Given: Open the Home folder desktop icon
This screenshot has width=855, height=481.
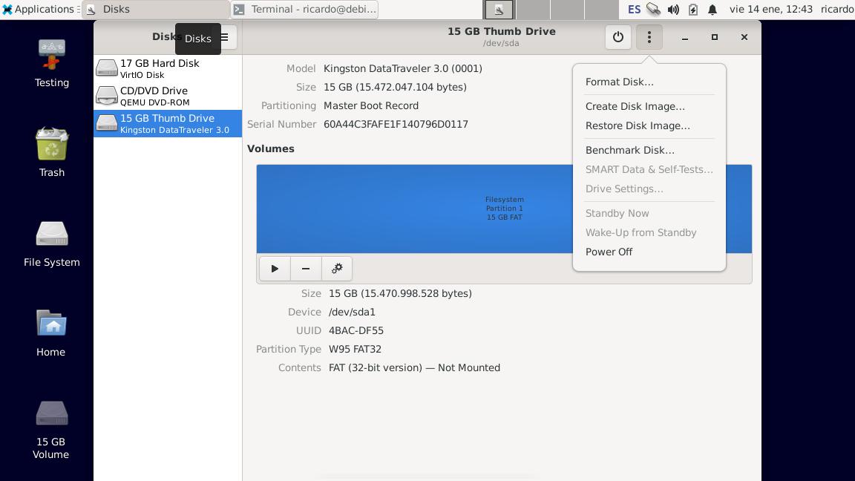Looking at the screenshot, I should (x=51, y=333).
